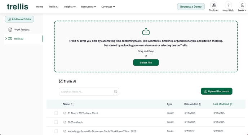The image size is (248, 135).
Task: Select Trellis AI in the sidebar
Action: pyautogui.click(x=18, y=39)
